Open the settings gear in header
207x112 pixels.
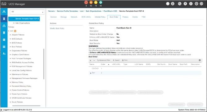click(196, 4)
